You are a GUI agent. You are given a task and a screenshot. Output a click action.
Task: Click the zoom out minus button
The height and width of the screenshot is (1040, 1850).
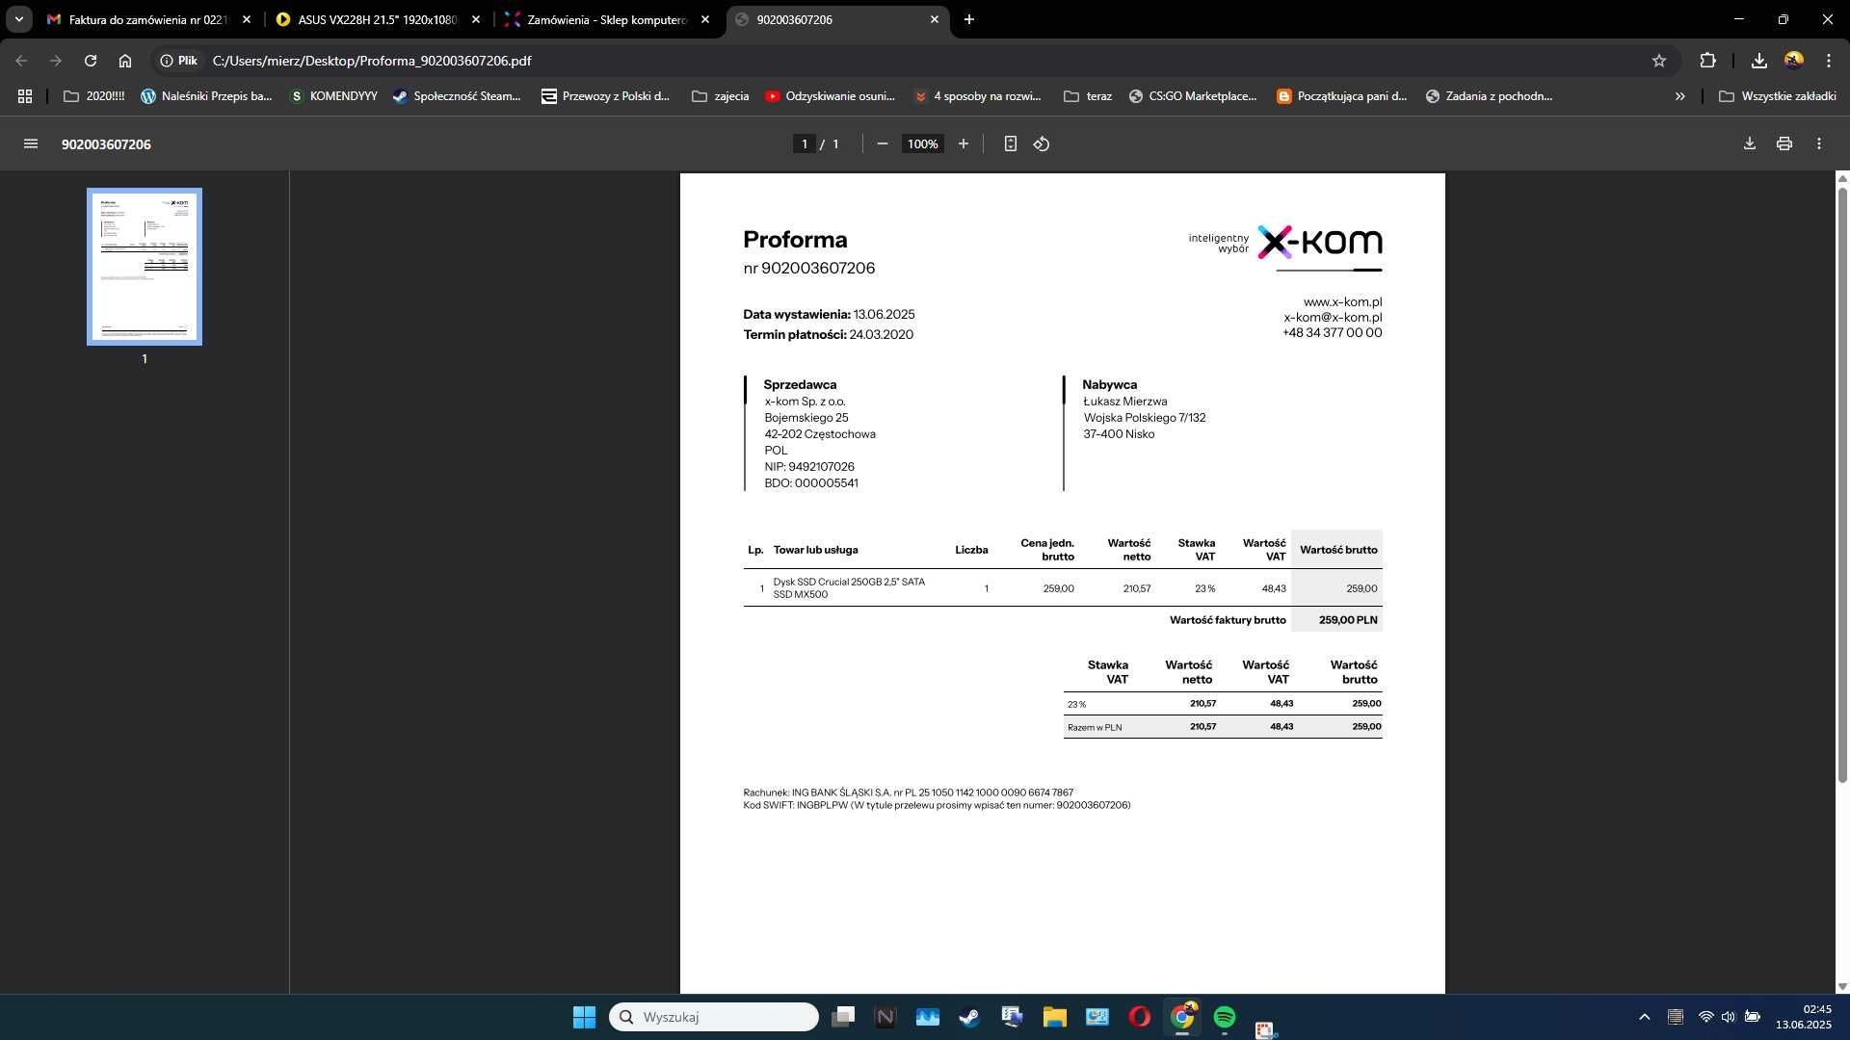[x=882, y=143]
